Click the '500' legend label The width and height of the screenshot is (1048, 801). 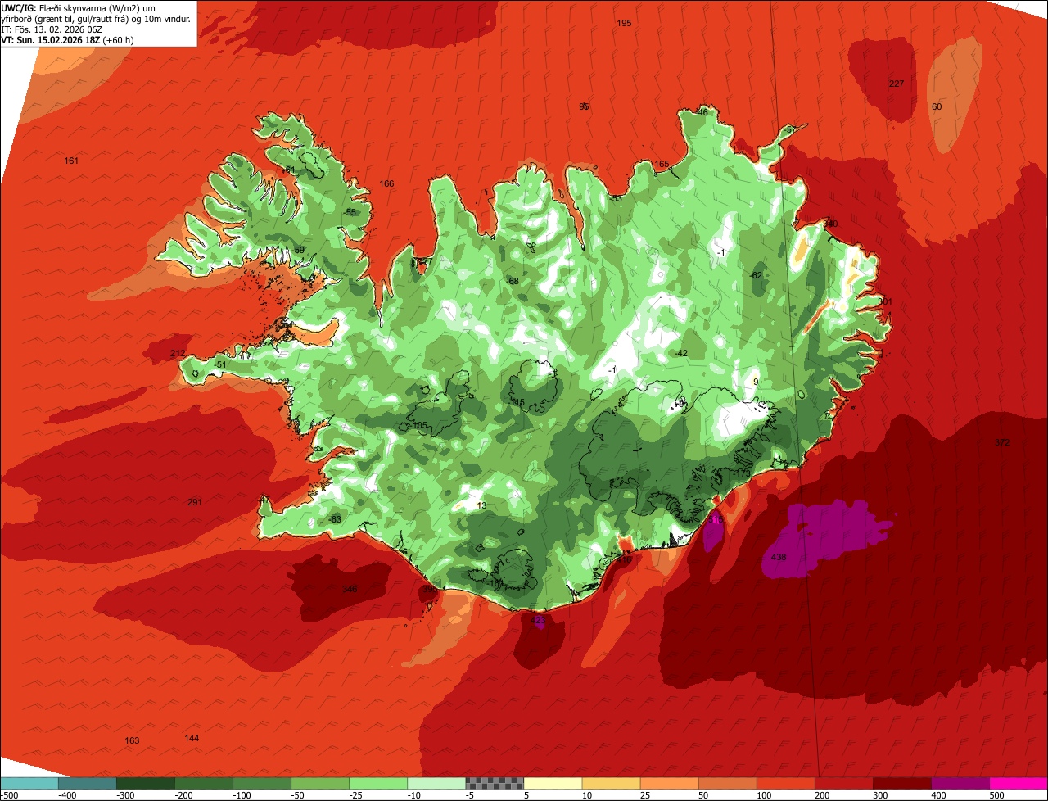point(997,795)
